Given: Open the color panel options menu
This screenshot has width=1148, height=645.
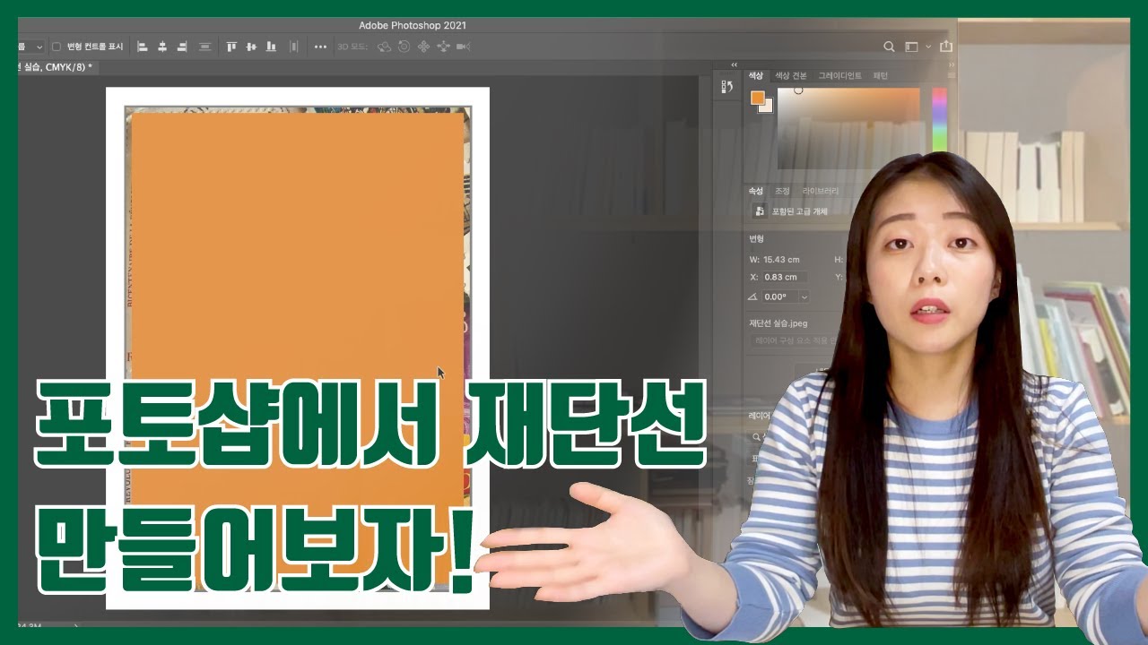Looking at the screenshot, I should [x=950, y=76].
